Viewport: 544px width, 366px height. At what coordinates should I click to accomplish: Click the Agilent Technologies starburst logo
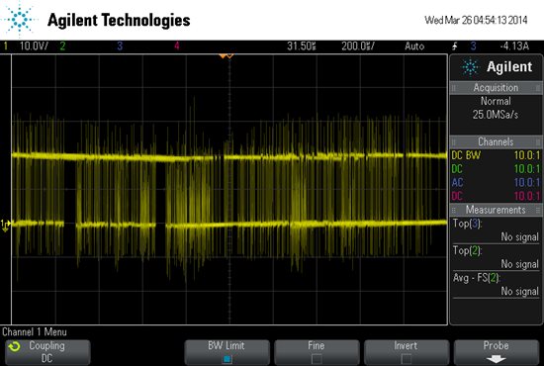pyautogui.click(x=19, y=19)
